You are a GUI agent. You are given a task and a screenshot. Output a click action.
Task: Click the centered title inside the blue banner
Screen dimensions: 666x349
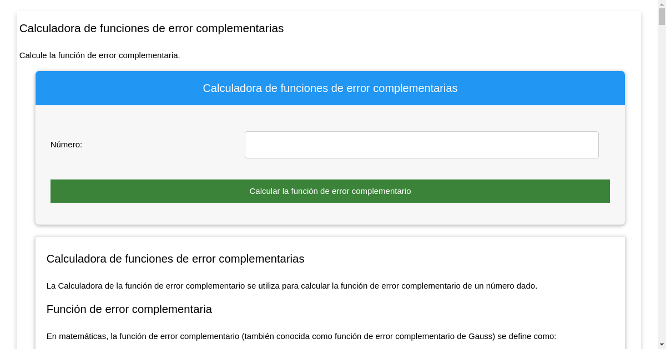330,88
